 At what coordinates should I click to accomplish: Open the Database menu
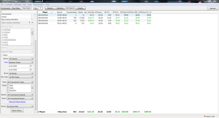point(18,5)
